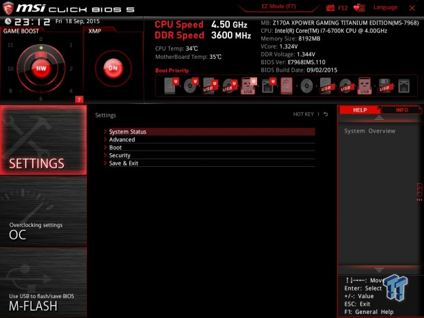
Task: Toggle the Game Boost HW knob
Action: (41, 68)
